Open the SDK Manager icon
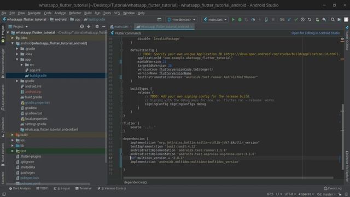 pyautogui.click(x=324, y=20)
